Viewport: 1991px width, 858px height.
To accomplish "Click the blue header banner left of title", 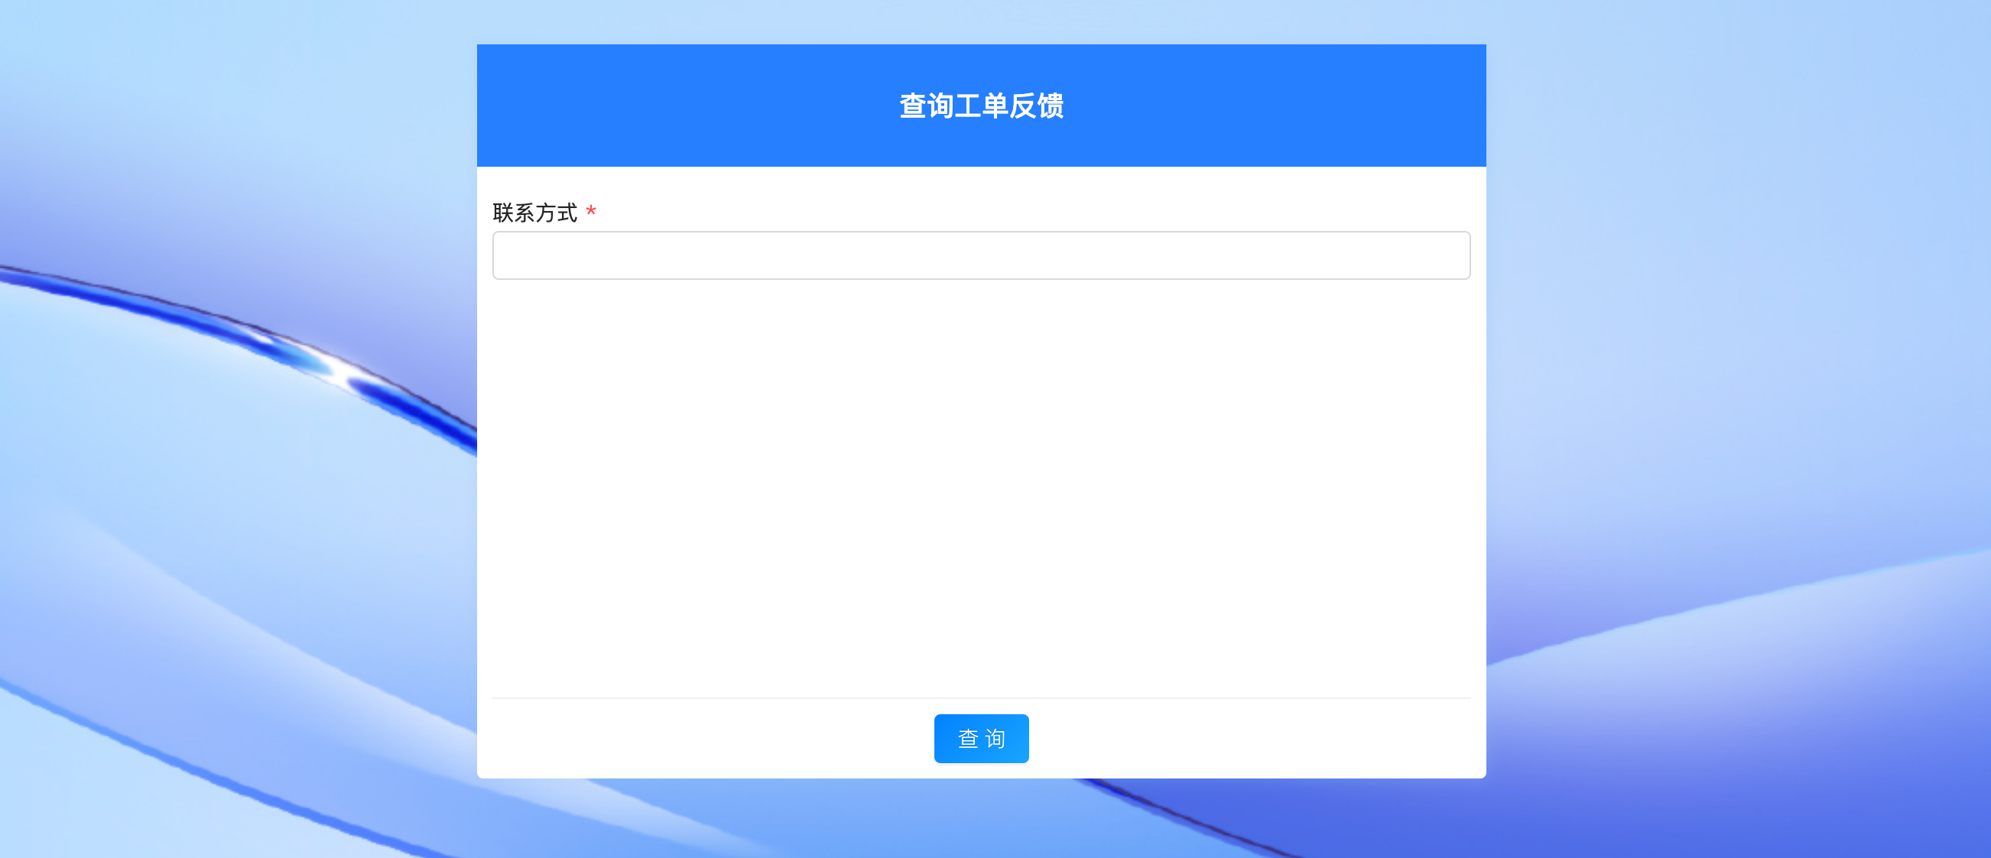I will (680, 106).
